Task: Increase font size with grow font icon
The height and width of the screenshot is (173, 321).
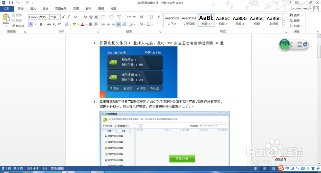Action: pyautogui.click(x=64, y=17)
